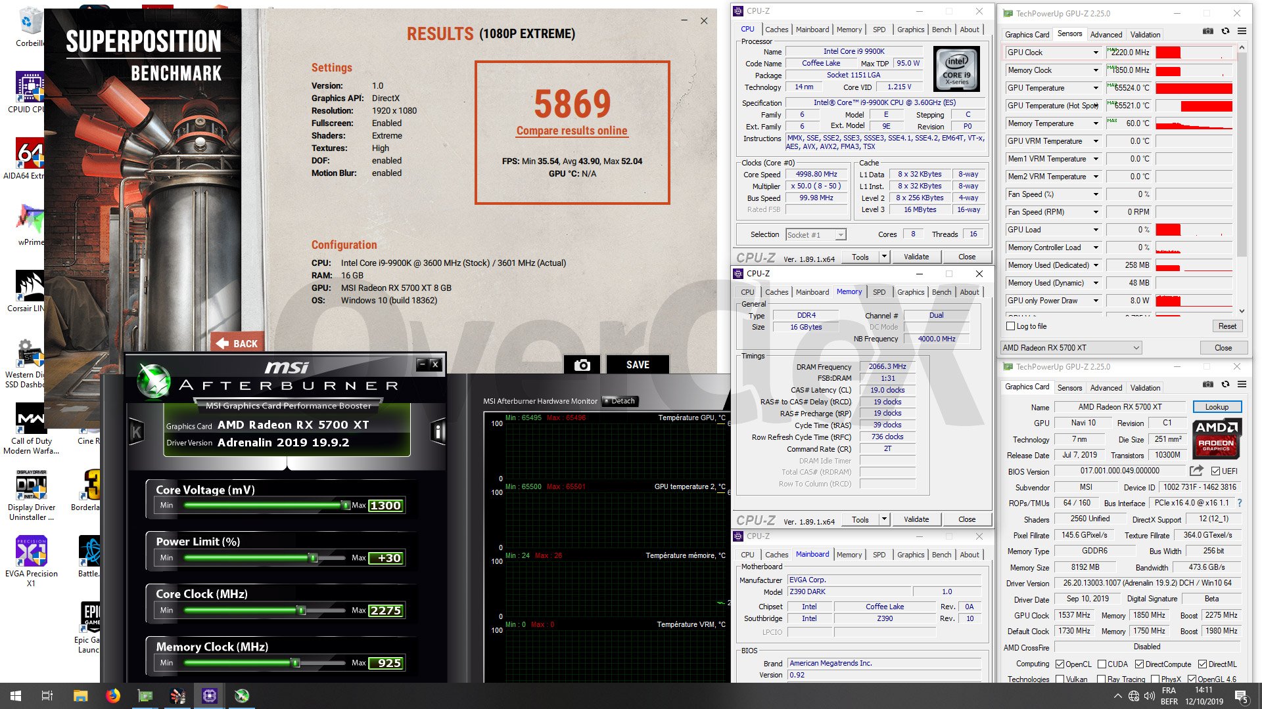Toggle the Log to file checkbox
Image resolution: width=1262 pixels, height=709 pixels.
tap(1011, 326)
